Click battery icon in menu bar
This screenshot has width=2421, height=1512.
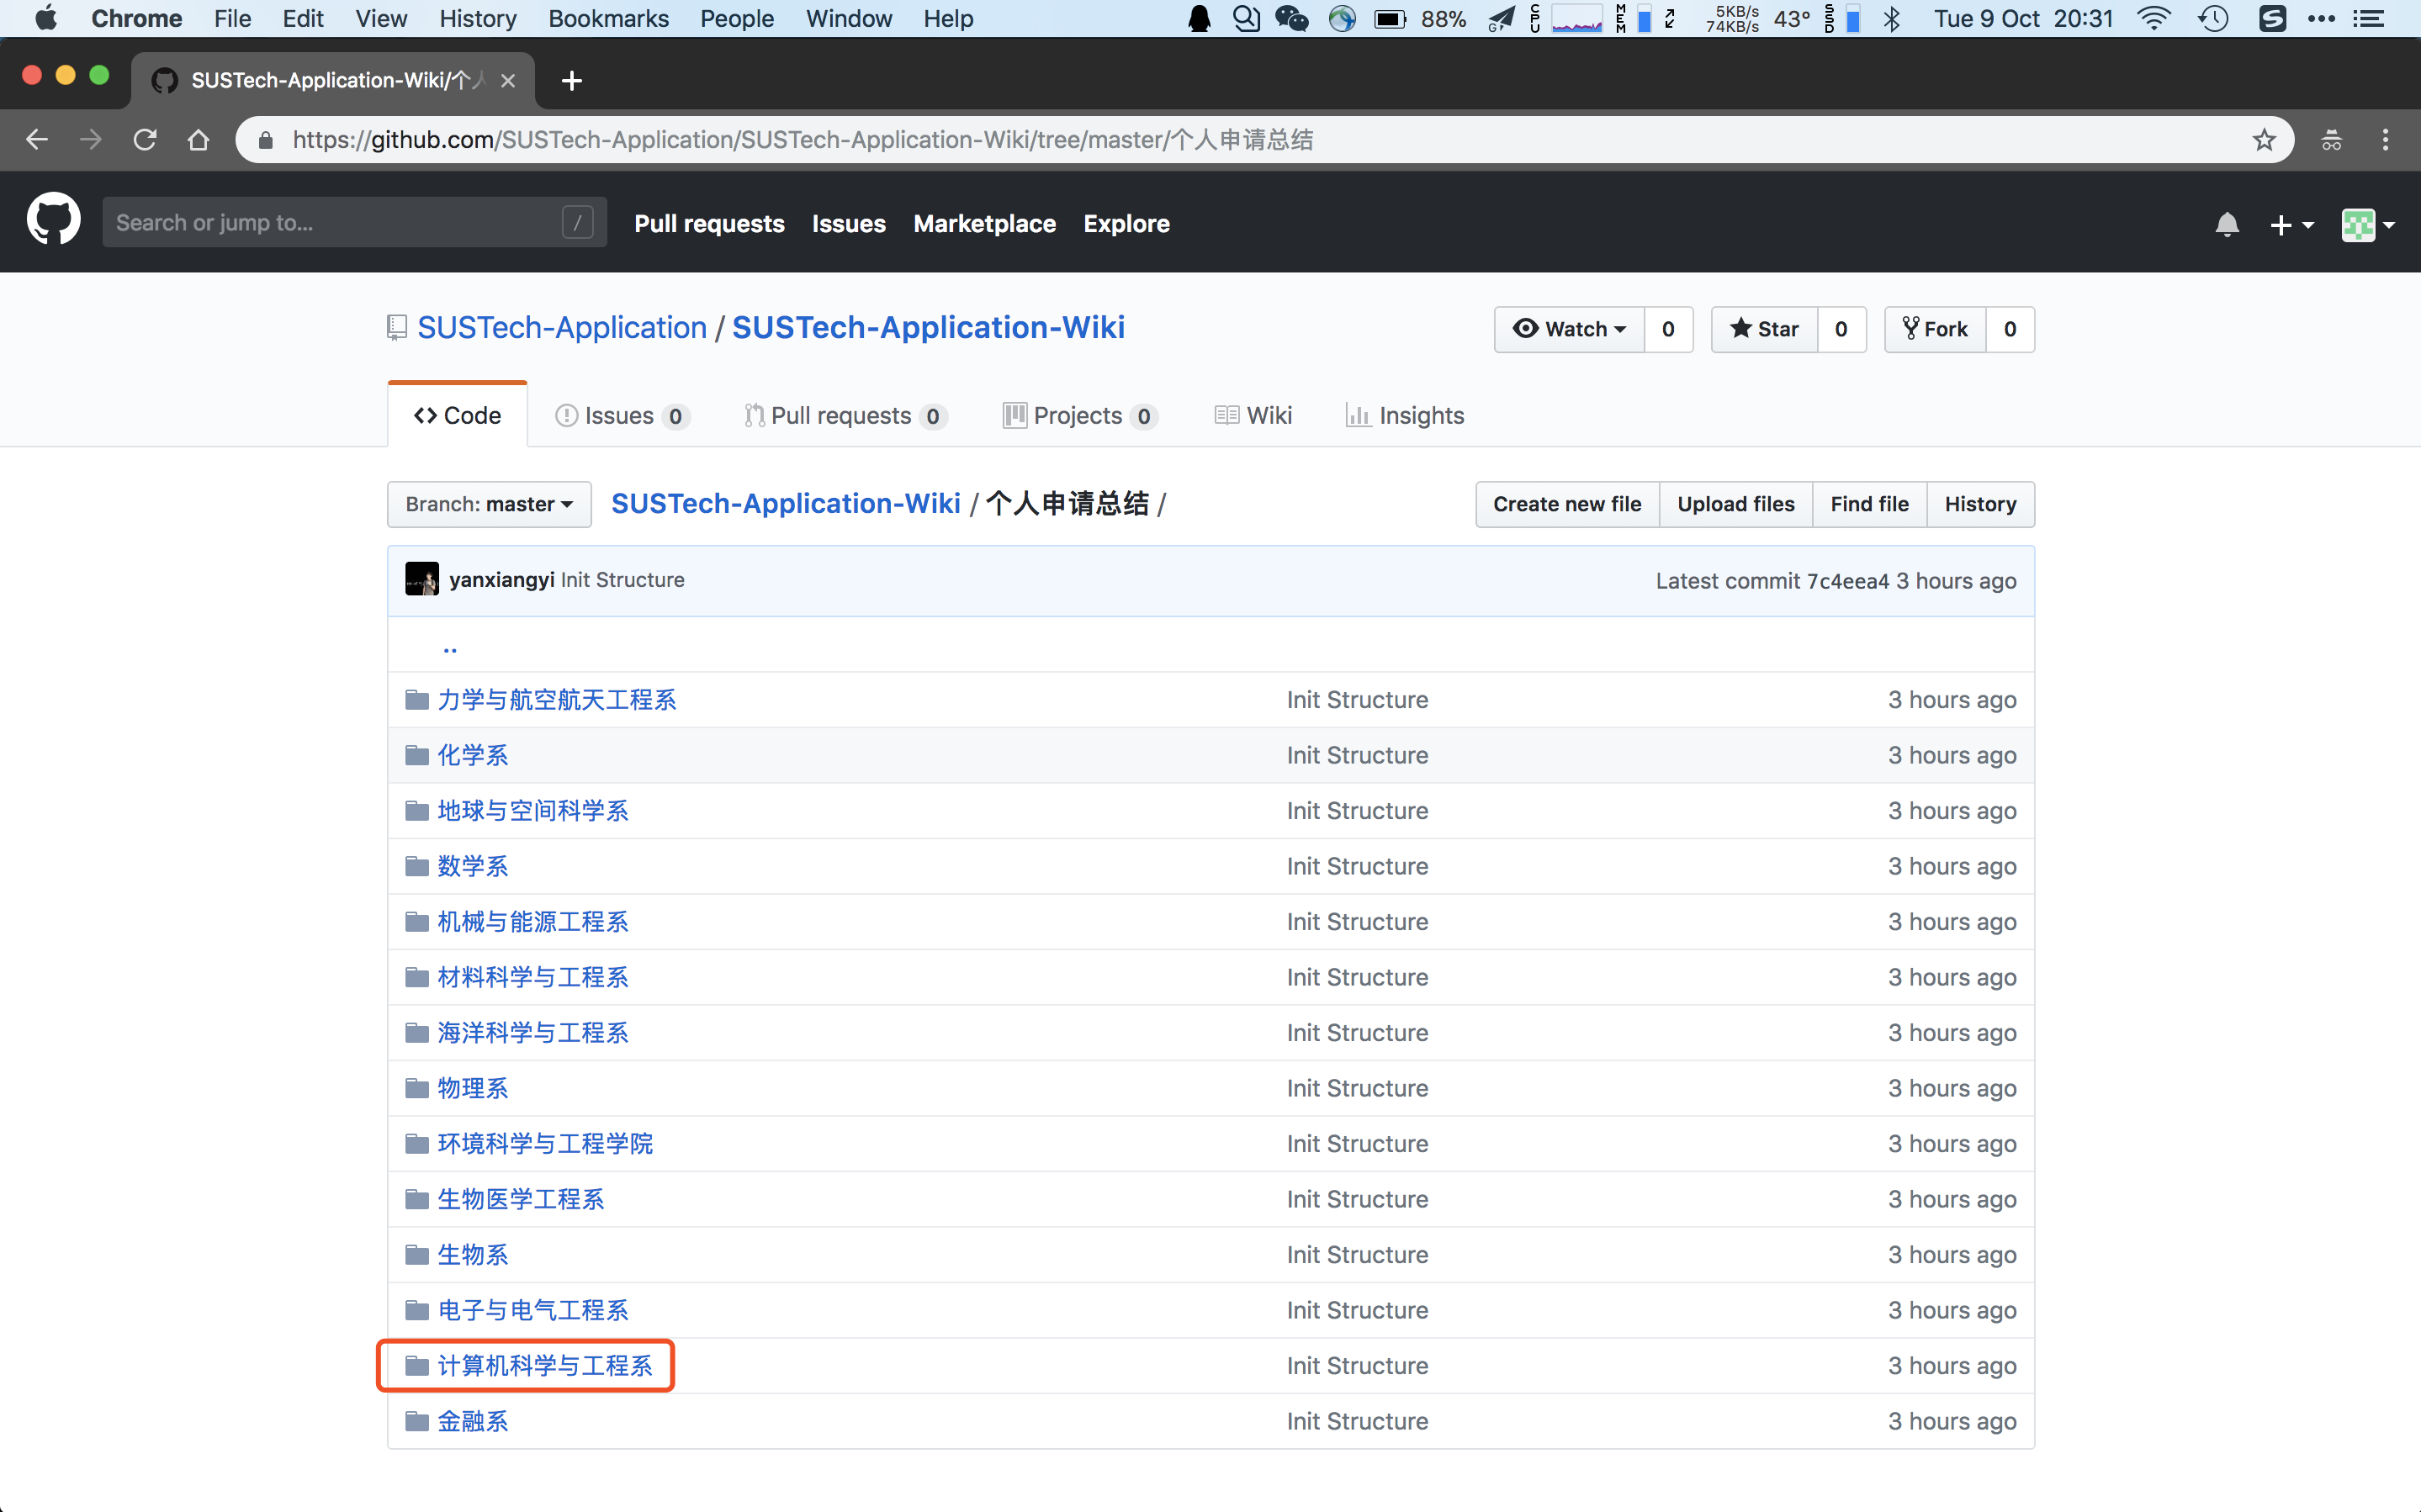[1390, 19]
